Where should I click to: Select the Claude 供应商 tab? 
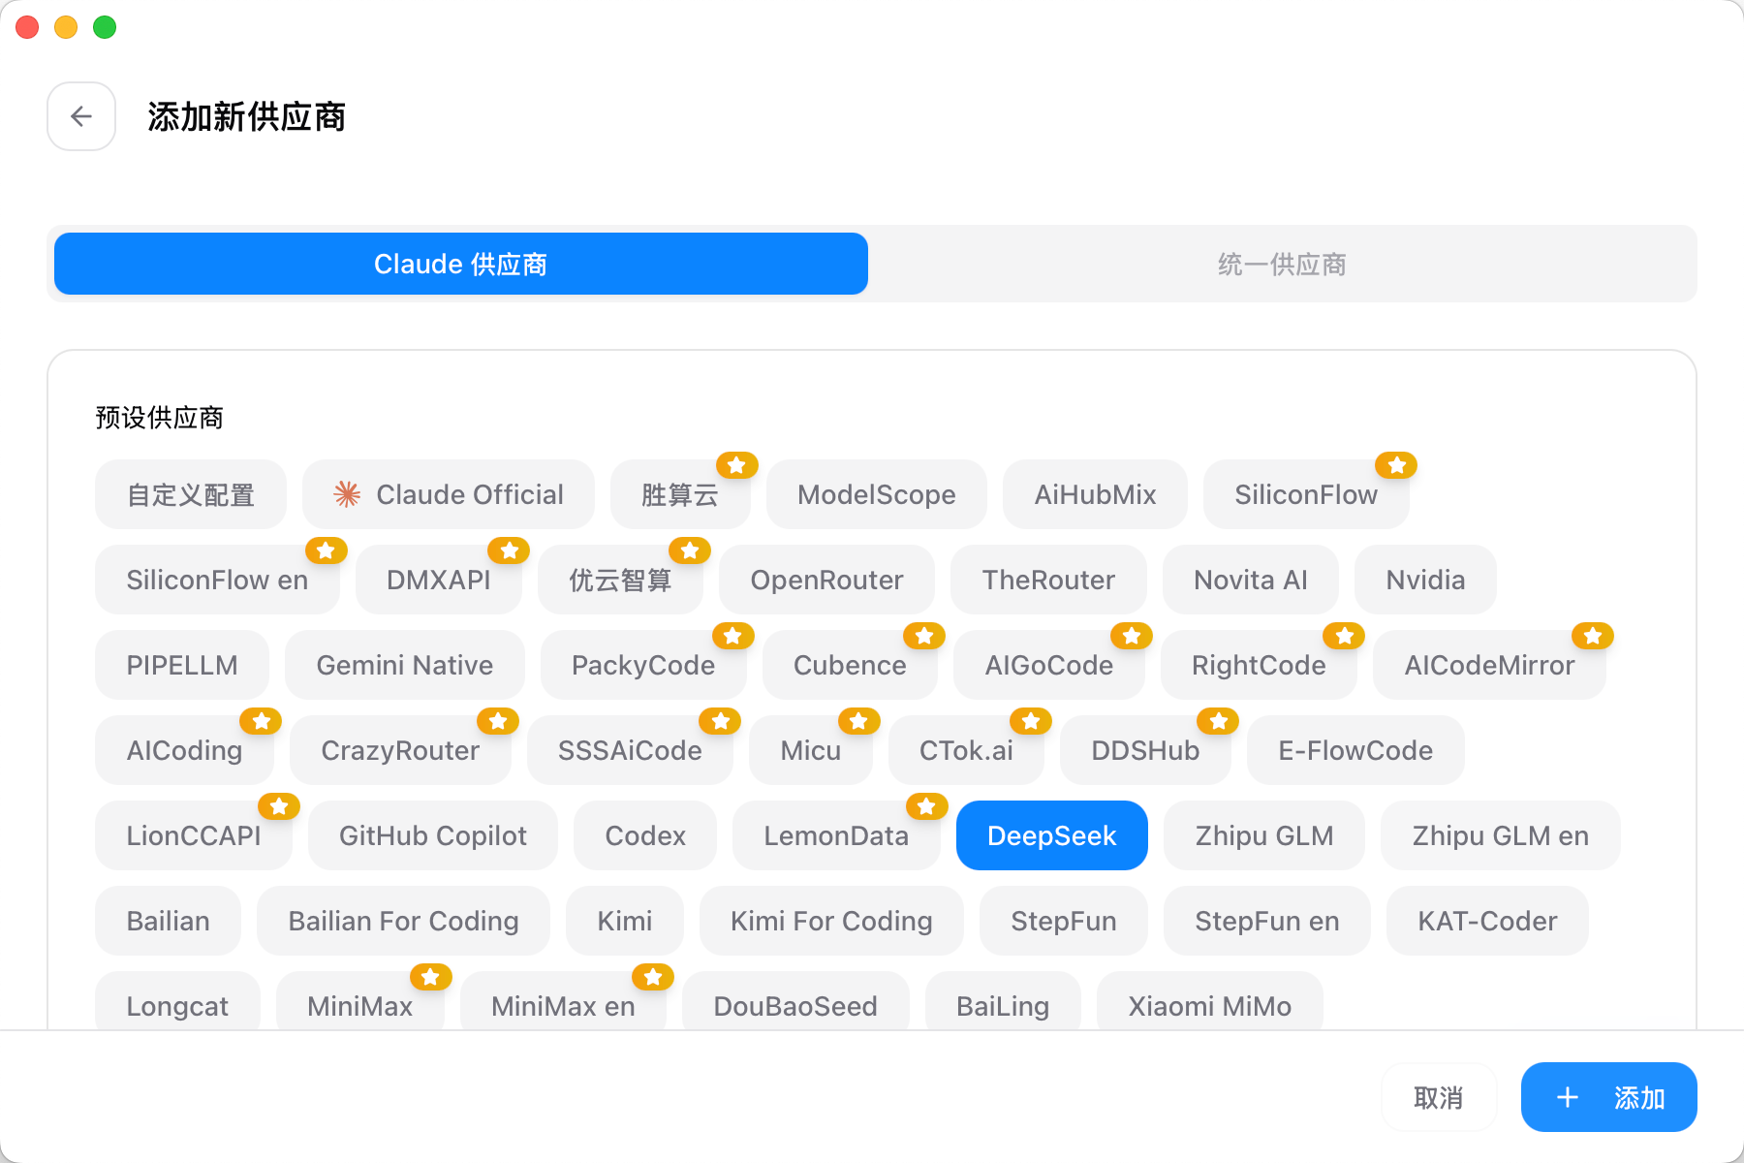tap(461, 264)
